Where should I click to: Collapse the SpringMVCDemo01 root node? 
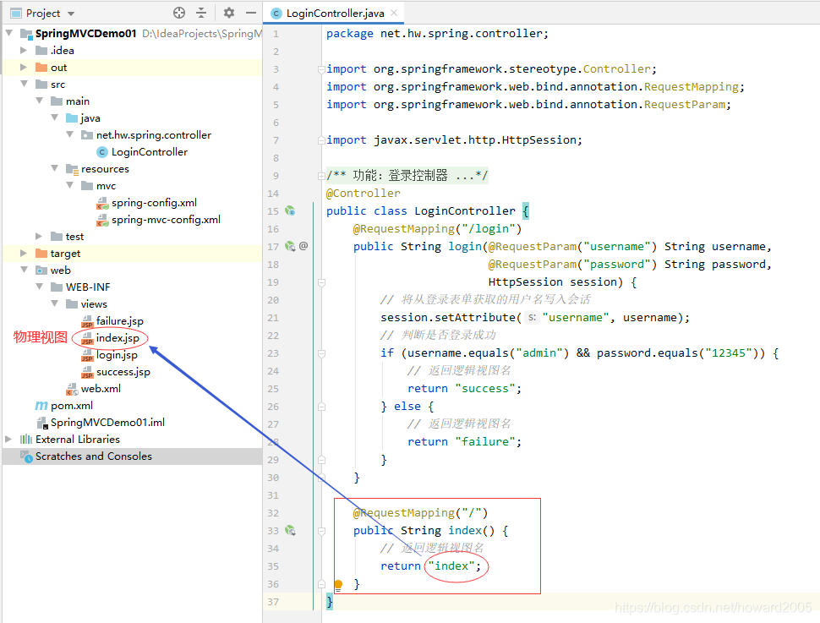(x=9, y=33)
